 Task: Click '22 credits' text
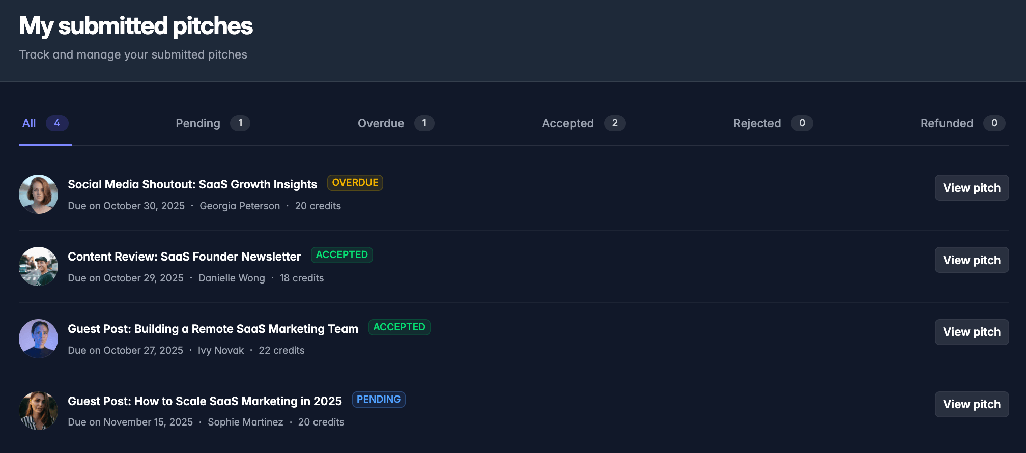(281, 350)
